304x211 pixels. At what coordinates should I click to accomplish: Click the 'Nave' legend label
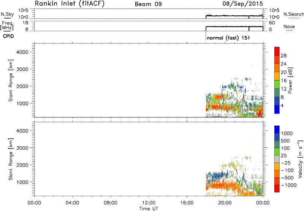[x=289, y=26]
